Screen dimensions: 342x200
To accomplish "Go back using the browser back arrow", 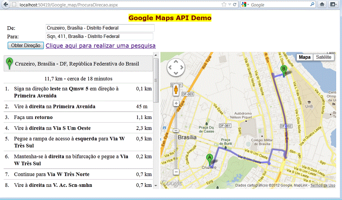I will coord(5,4).
